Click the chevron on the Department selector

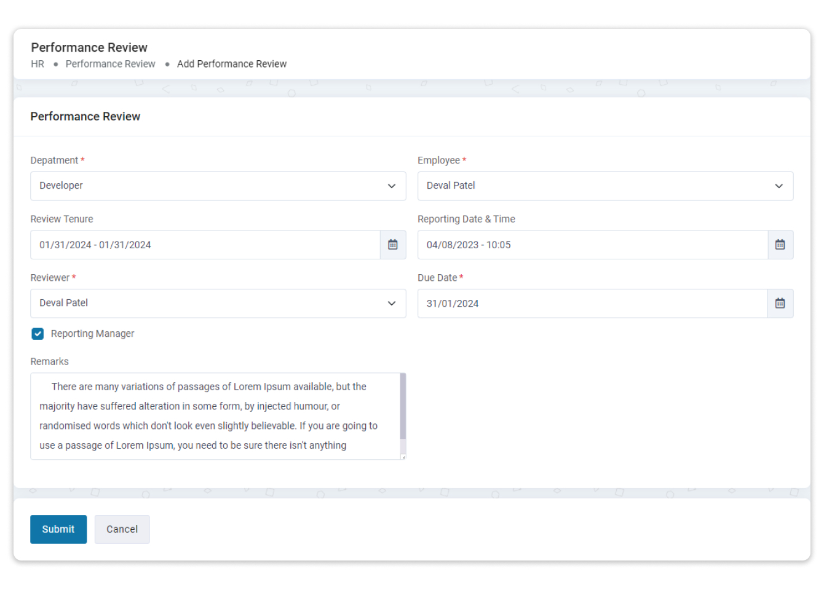coord(392,186)
